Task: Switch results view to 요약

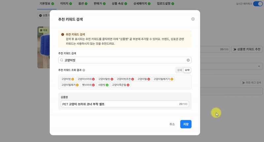Action: coord(187,70)
